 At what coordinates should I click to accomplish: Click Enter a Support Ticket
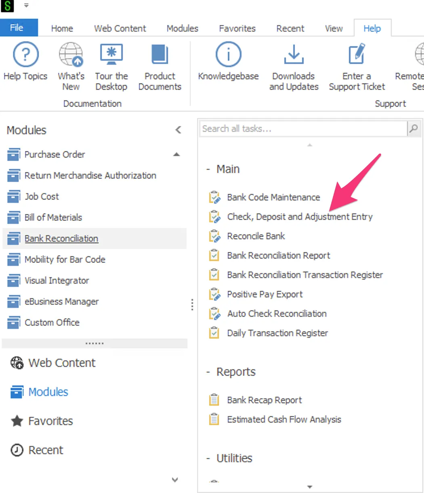coord(357,67)
